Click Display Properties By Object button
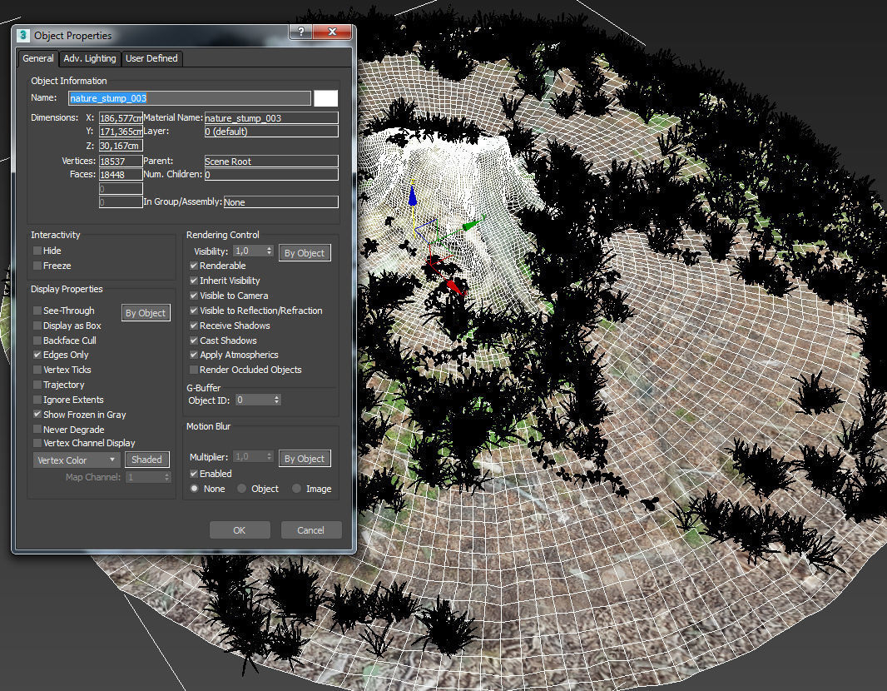 146,313
